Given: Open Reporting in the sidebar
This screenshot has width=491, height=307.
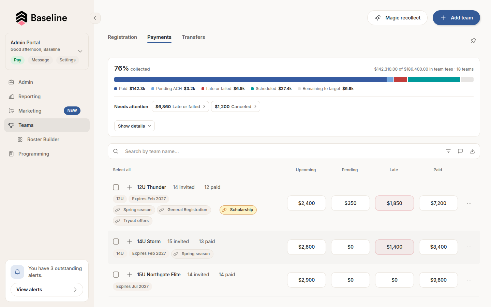Looking at the screenshot, I should tap(47, 97).
